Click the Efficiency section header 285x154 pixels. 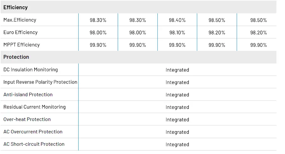coord(16,7)
